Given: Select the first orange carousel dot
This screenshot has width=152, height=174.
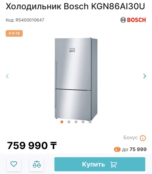Looking at the screenshot, I should (x=62, y=122).
